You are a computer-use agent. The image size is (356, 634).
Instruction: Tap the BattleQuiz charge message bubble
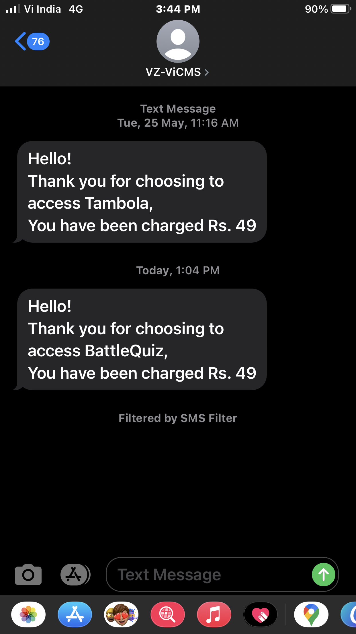pos(142,339)
